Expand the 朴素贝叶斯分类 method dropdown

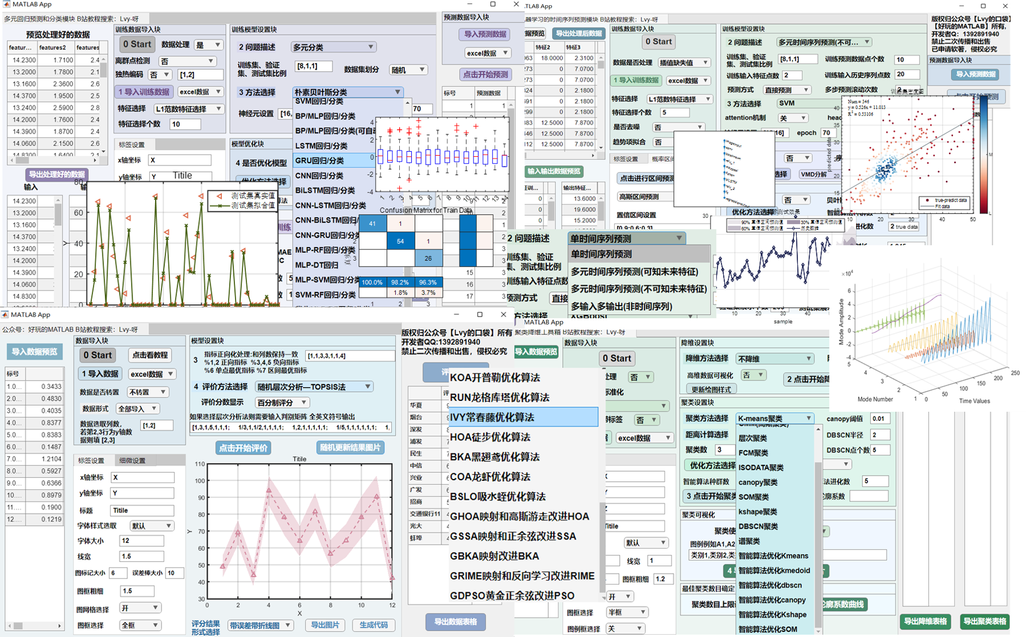(x=348, y=92)
